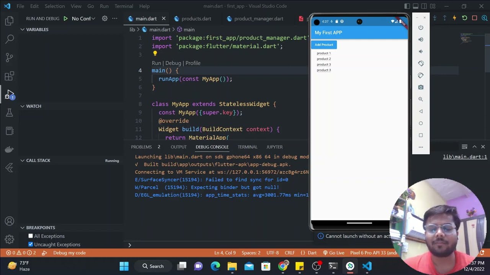Click Run CodeLens above main()
The width and height of the screenshot is (490, 275).
[156, 63]
